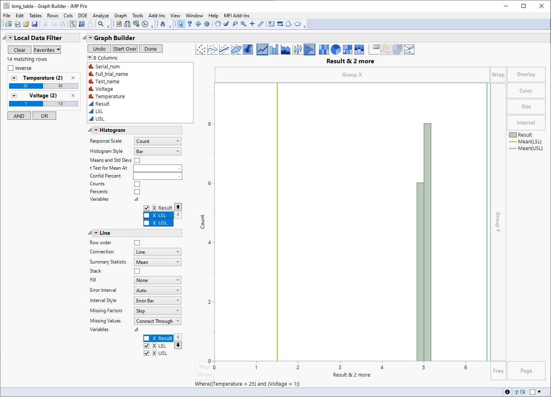
Task: Open the Summary Statistic dropdown
Action: 157,262
